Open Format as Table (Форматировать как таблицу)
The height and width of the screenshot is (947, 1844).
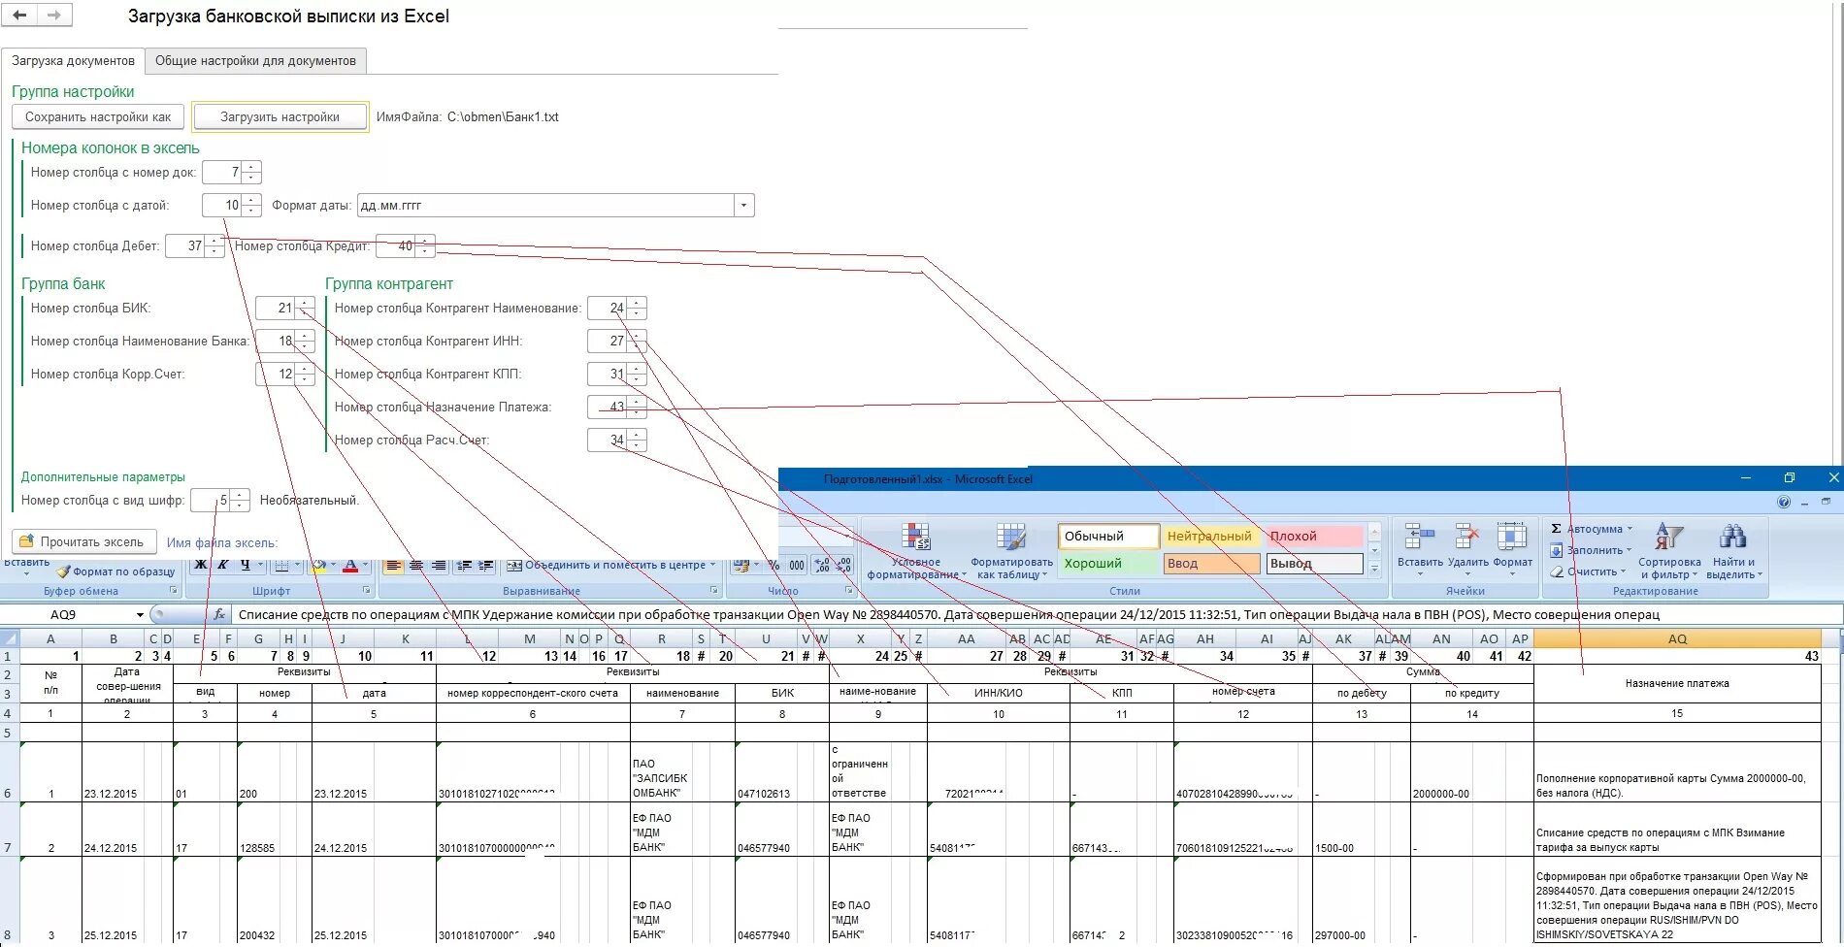pos(1011,551)
